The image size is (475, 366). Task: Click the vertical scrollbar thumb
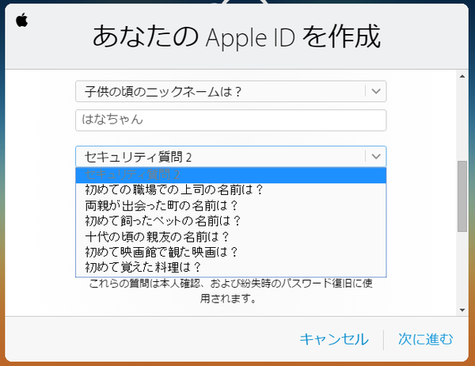[x=462, y=196]
